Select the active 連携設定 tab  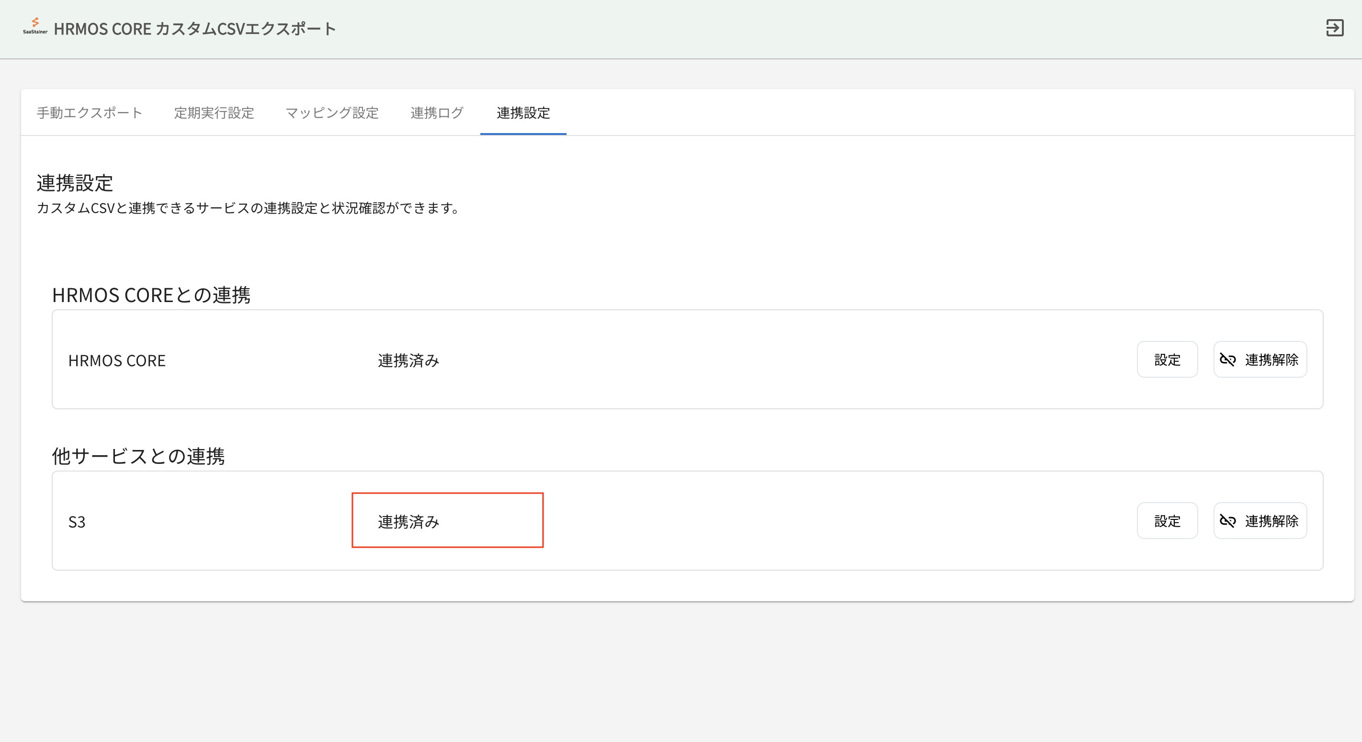point(523,112)
